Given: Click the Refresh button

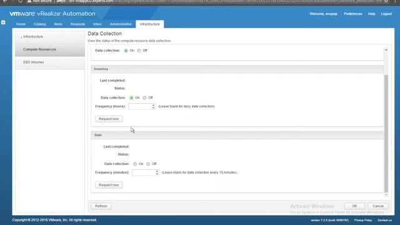Looking at the screenshot, I should tap(101, 206).
